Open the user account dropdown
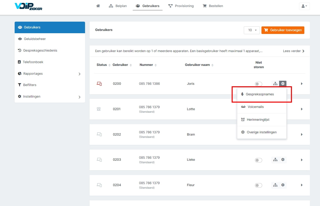The width and height of the screenshot is (320, 206). click(304, 6)
